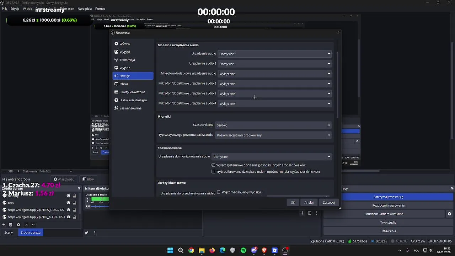The height and width of the screenshot is (256, 455).
Task: Toggle visibility of TIP_ALERT source
Action: 69,217
